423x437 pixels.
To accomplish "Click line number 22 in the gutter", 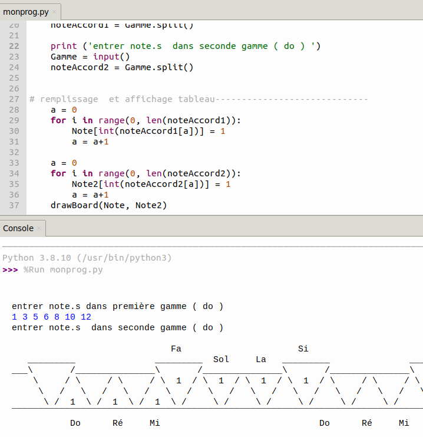I will (14, 46).
